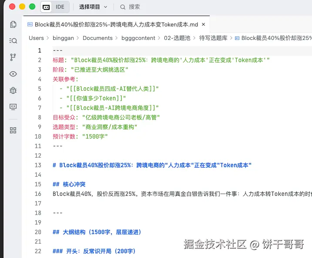
Task: Click the paragraph text on line 16
Action: (x=182, y=194)
